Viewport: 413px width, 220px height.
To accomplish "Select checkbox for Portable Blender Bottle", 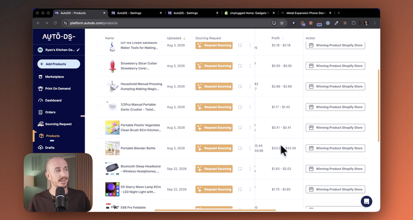I will (x=98, y=148).
